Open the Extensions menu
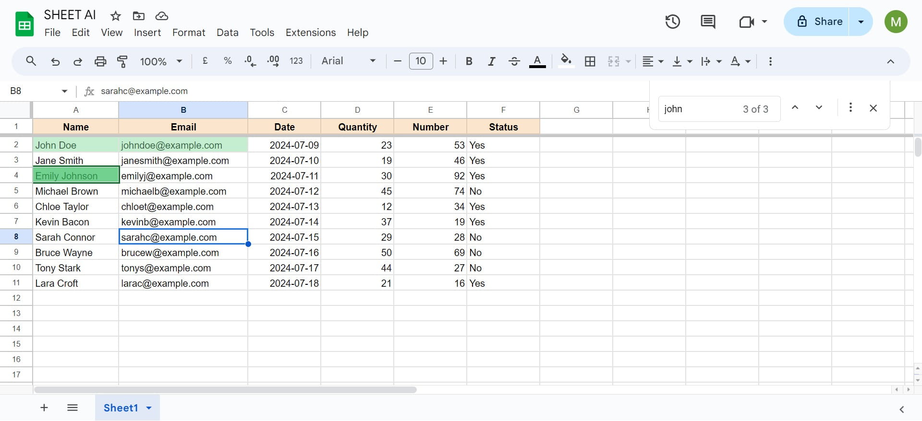This screenshot has height=421, width=922. pos(310,33)
